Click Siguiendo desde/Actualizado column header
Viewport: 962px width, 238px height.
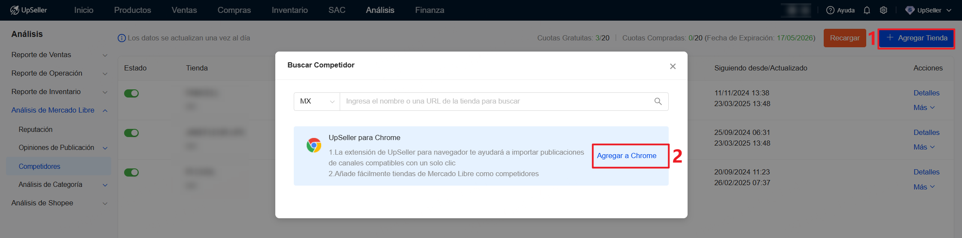pyautogui.click(x=761, y=68)
